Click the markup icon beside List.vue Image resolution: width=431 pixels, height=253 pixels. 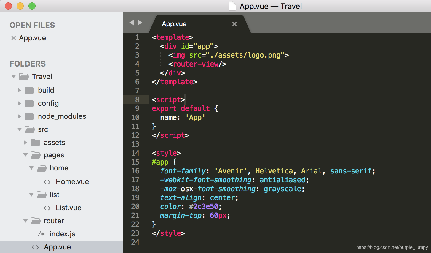(x=47, y=208)
